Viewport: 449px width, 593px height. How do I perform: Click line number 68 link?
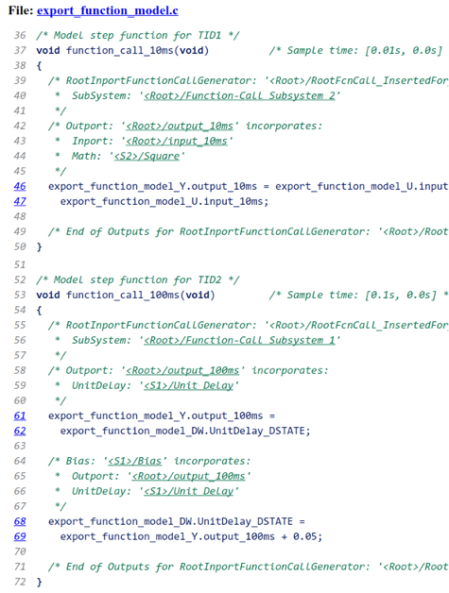tap(20, 521)
